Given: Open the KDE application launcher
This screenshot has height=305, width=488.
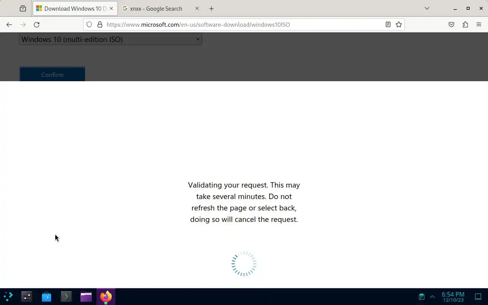Looking at the screenshot, I should pyautogui.click(x=8, y=296).
